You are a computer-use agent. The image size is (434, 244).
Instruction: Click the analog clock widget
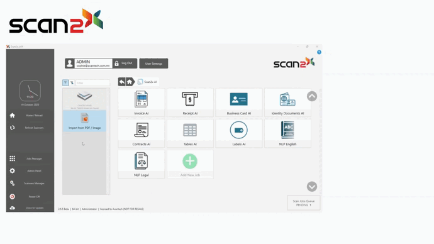[x=30, y=91]
